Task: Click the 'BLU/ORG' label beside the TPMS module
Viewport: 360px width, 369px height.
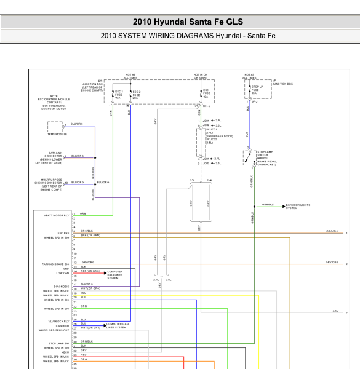Action: pyautogui.click(x=77, y=124)
